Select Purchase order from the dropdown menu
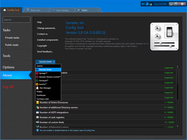The width and height of the screenshot is (187, 140). 43,99
